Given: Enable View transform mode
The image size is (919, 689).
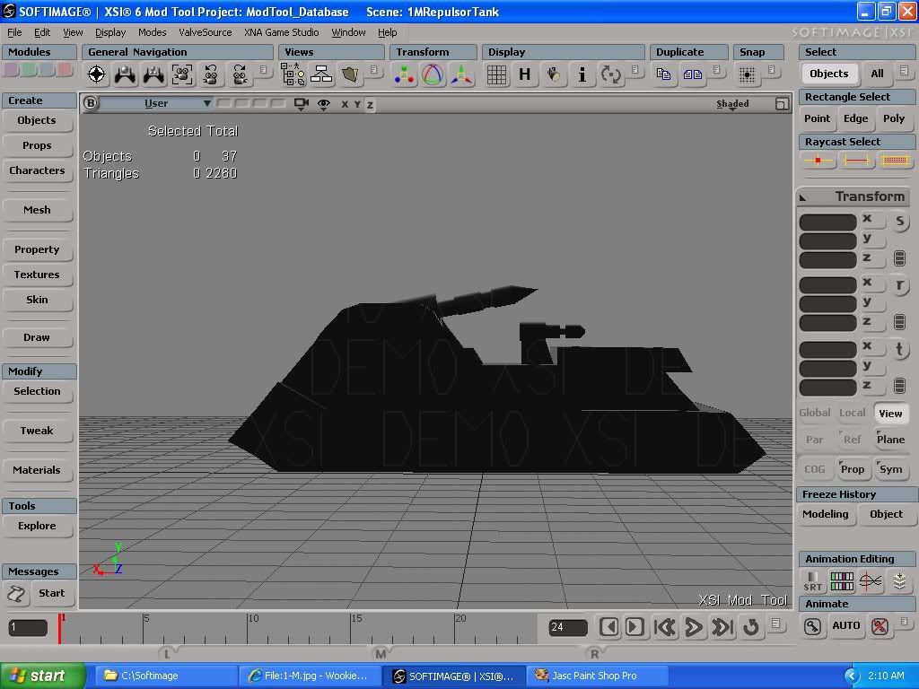Looking at the screenshot, I should pyautogui.click(x=890, y=413).
